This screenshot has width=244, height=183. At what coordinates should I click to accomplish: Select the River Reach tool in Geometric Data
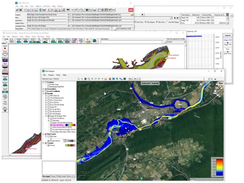point(12,40)
